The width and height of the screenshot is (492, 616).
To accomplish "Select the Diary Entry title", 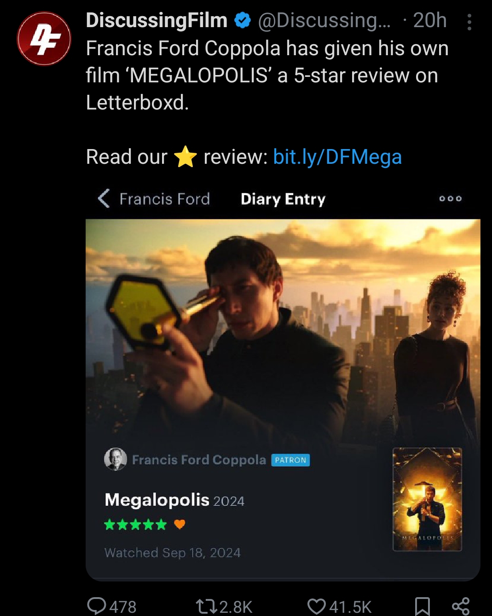I will click(x=283, y=199).
